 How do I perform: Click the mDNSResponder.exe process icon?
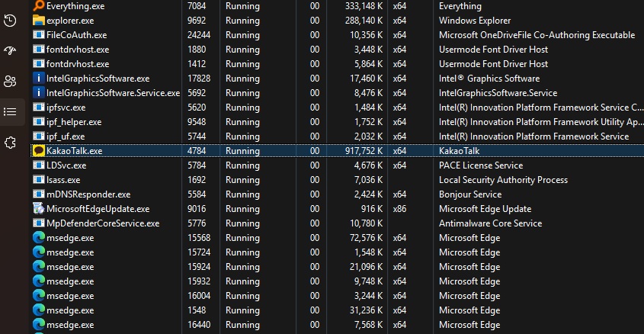pyautogui.click(x=39, y=194)
